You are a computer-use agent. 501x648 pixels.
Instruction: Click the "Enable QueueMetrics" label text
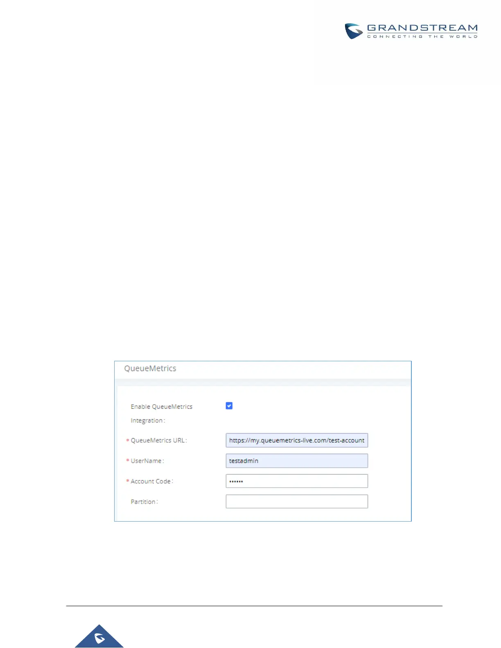click(x=161, y=407)
